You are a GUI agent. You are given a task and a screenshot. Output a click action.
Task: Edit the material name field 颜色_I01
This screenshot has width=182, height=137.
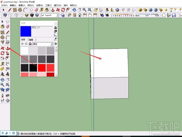click(42, 27)
